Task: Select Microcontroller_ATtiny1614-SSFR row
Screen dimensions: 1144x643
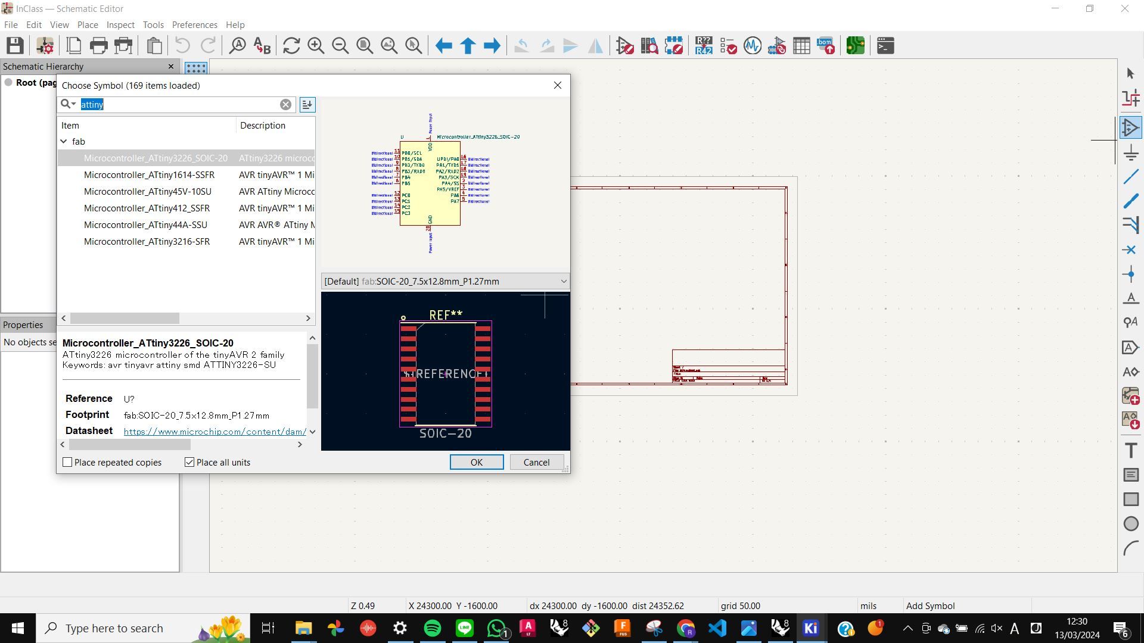Action: click(x=186, y=175)
